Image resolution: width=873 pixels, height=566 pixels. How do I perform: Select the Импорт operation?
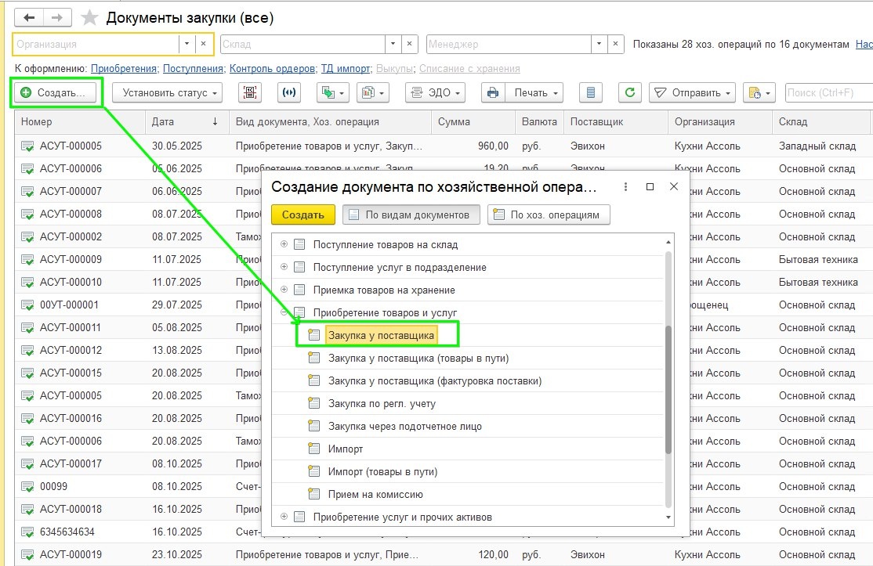pyautogui.click(x=345, y=449)
